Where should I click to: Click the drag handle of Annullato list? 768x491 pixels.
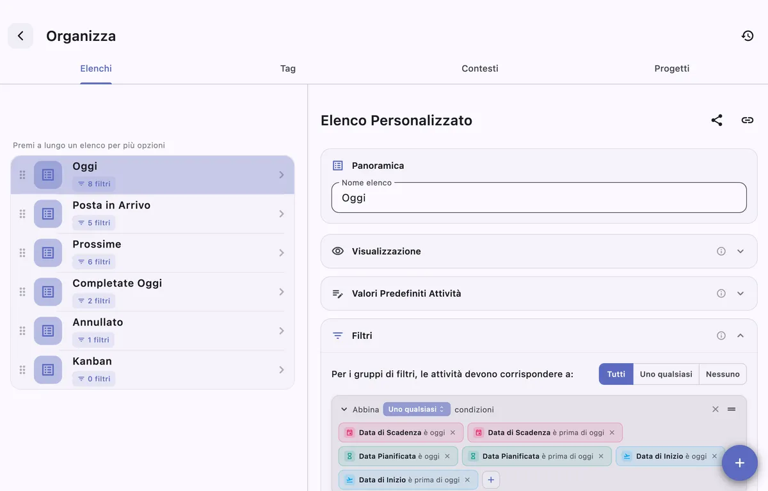tap(22, 331)
